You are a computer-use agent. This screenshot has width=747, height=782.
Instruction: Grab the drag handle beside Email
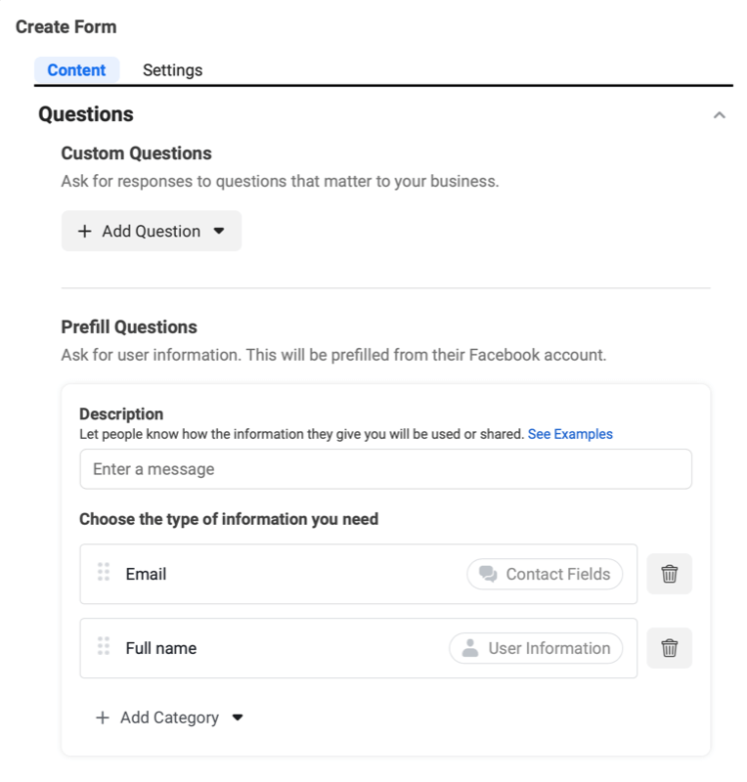click(x=104, y=573)
